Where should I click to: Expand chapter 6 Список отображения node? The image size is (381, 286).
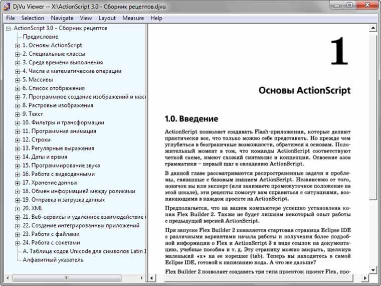pyautogui.click(x=17, y=88)
